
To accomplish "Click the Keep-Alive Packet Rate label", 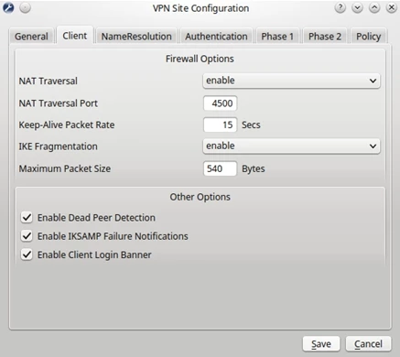I will (x=67, y=124).
